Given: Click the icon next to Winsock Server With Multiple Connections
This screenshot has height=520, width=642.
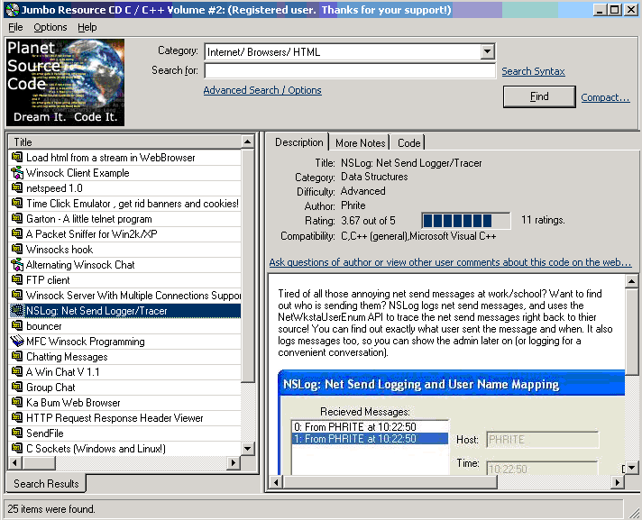Looking at the screenshot, I should coord(17,295).
